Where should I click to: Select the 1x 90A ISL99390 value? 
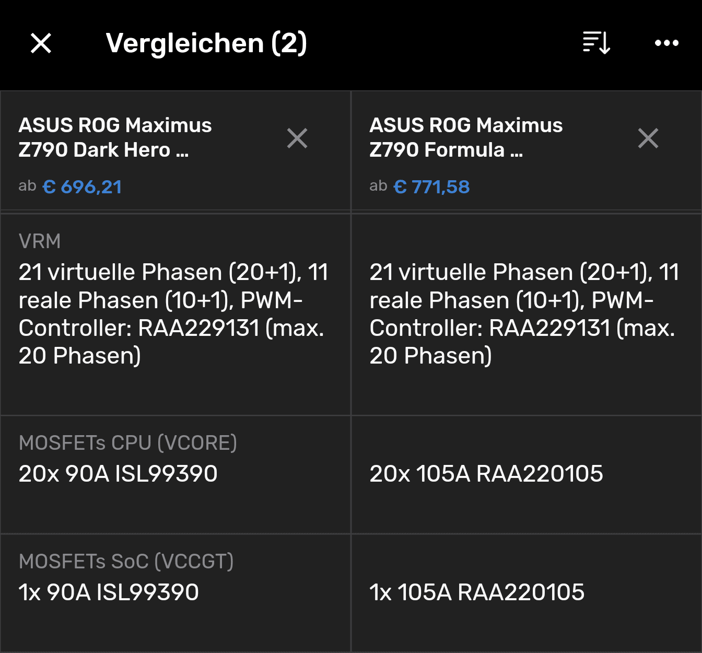tap(109, 592)
